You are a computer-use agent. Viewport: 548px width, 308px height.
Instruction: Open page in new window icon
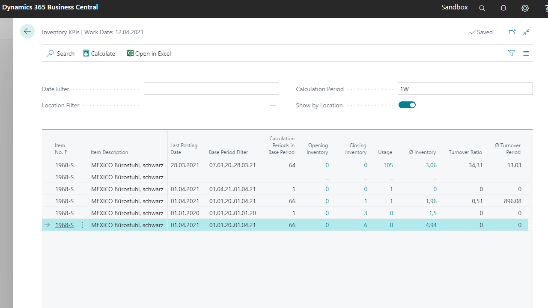pos(512,32)
